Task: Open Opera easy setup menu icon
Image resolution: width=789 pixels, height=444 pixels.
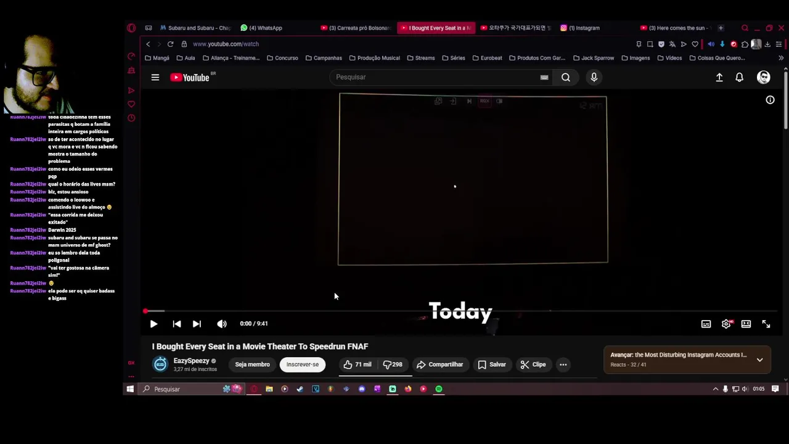Action: point(779,44)
